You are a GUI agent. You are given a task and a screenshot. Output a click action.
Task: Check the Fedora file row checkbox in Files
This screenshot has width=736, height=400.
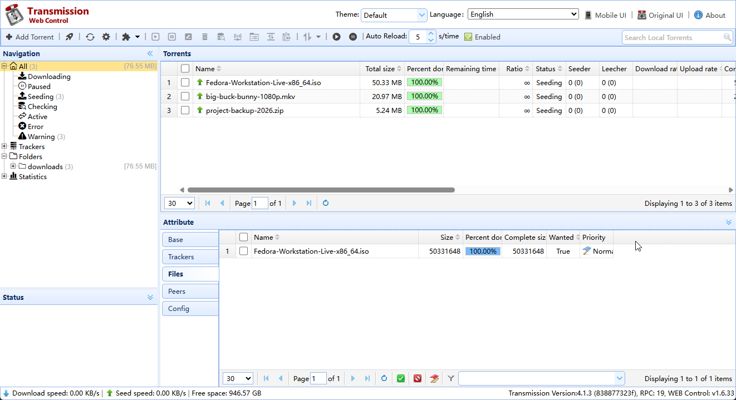[243, 251]
